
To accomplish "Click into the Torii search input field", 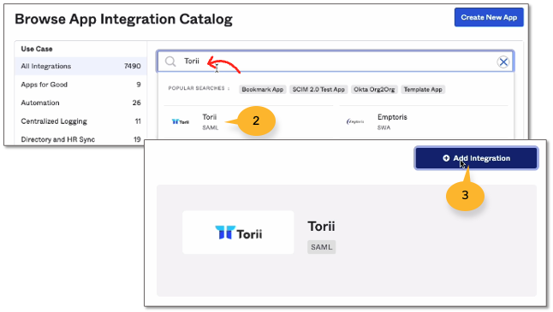I will (335, 62).
